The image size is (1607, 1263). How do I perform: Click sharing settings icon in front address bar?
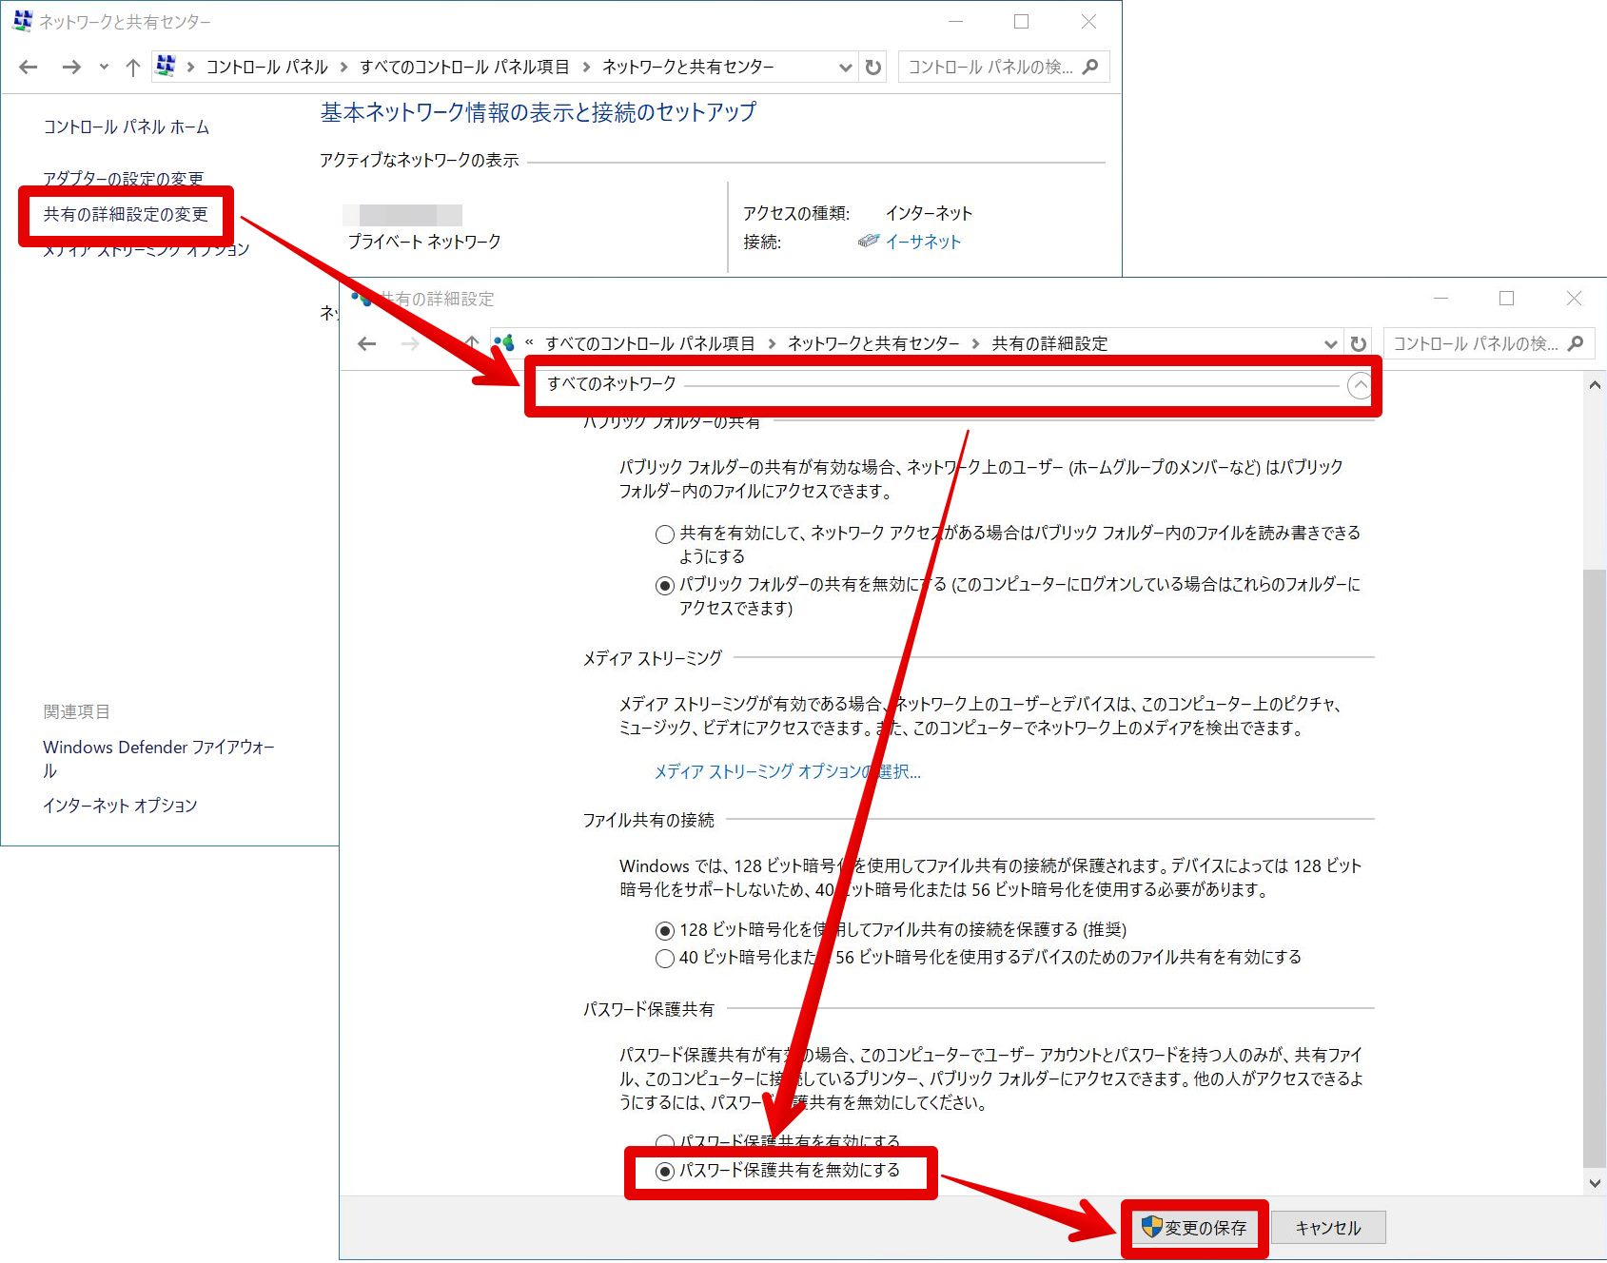[x=504, y=342]
